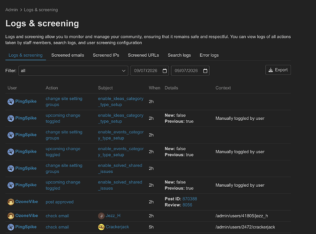Click the start date input field

[x=150, y=71]
